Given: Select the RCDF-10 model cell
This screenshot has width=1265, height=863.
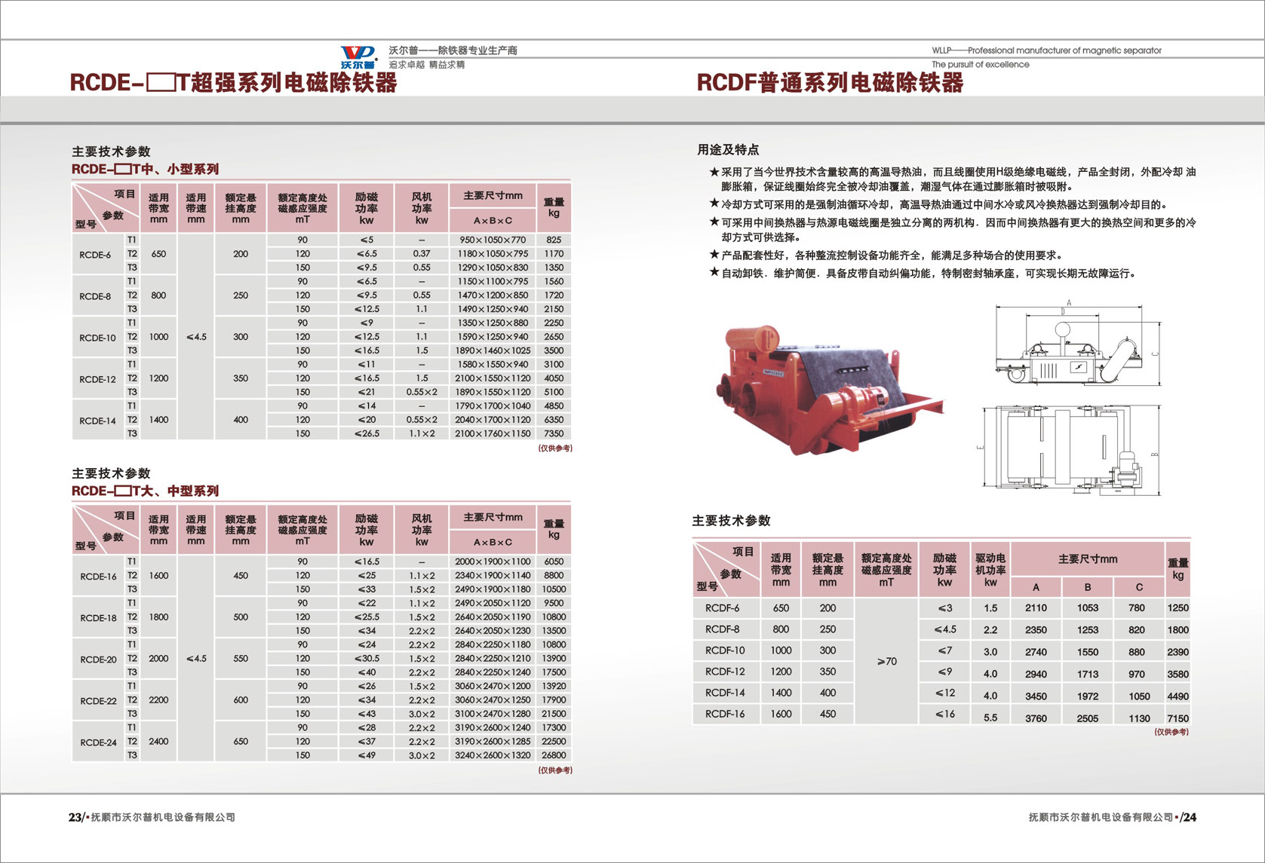Looking at the screenshot, I should coord(724,650).
